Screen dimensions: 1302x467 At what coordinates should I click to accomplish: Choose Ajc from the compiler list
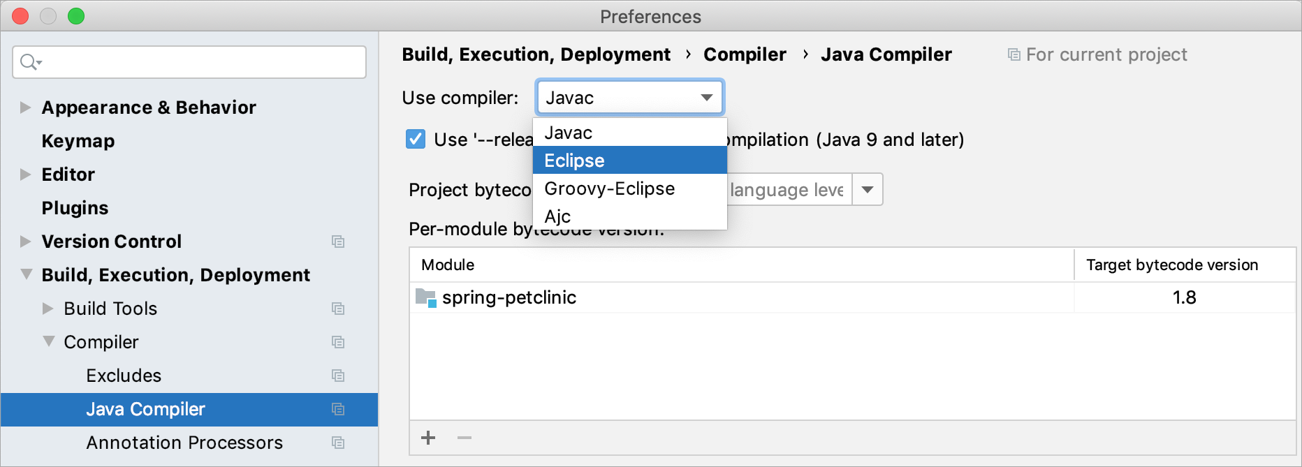tap(630, 216)
